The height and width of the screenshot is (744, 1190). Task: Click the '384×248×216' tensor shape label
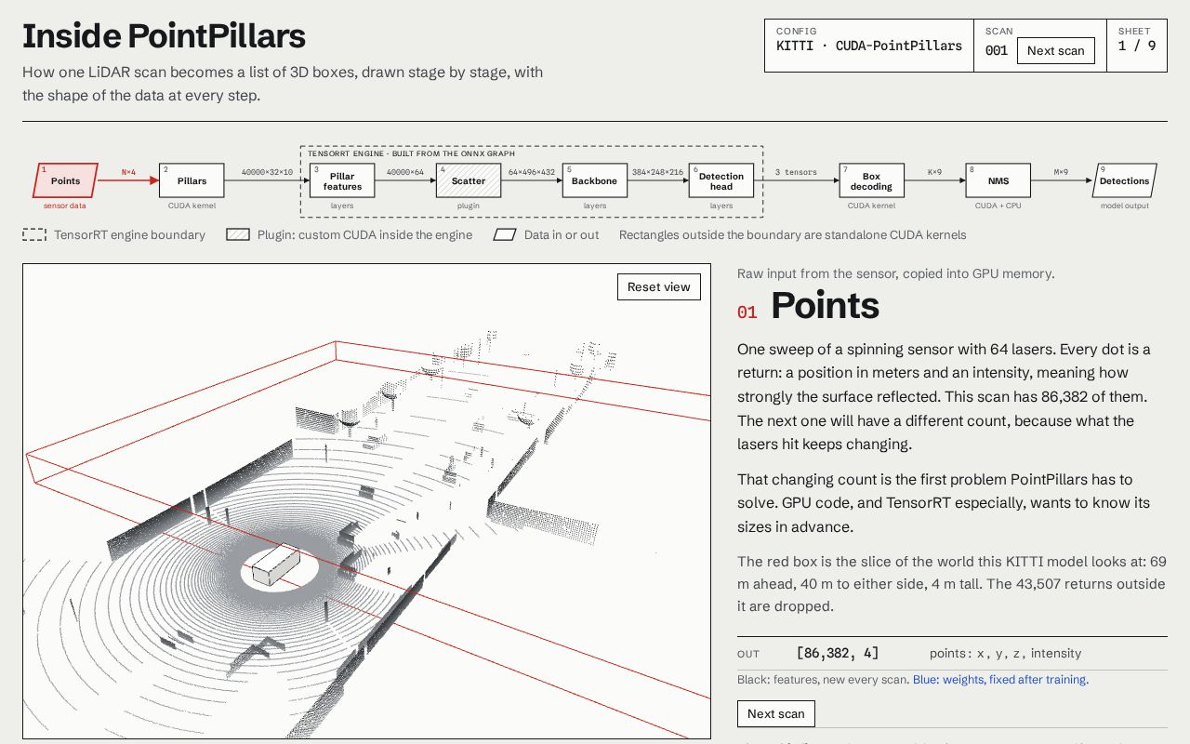[657, 172]
